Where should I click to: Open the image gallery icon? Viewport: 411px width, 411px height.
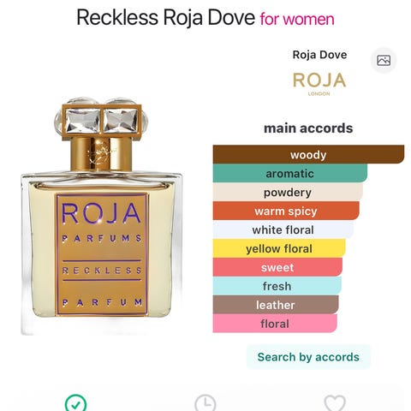pyautogui.click(x=384, y=61)
